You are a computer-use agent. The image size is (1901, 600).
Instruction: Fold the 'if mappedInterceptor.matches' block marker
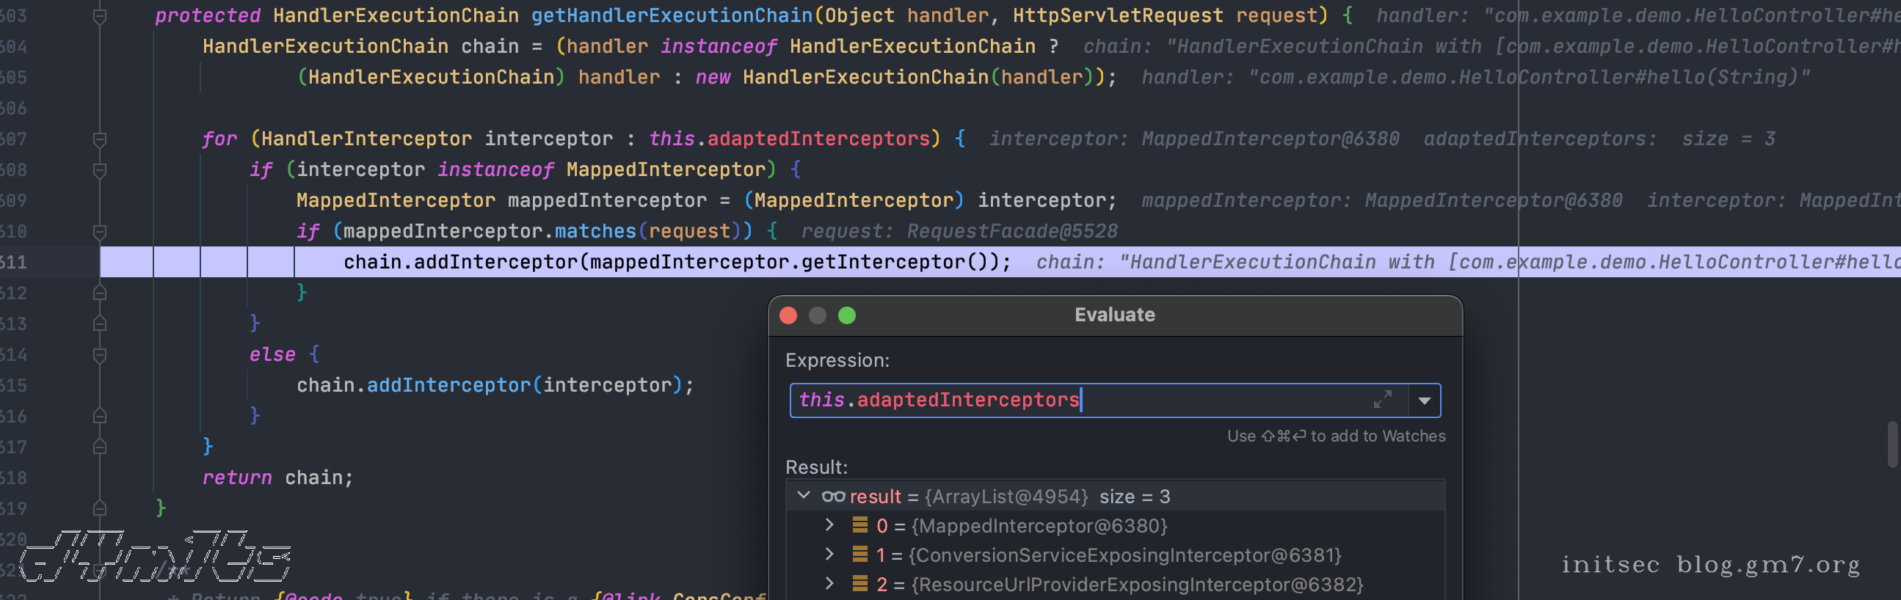point(100,233)
